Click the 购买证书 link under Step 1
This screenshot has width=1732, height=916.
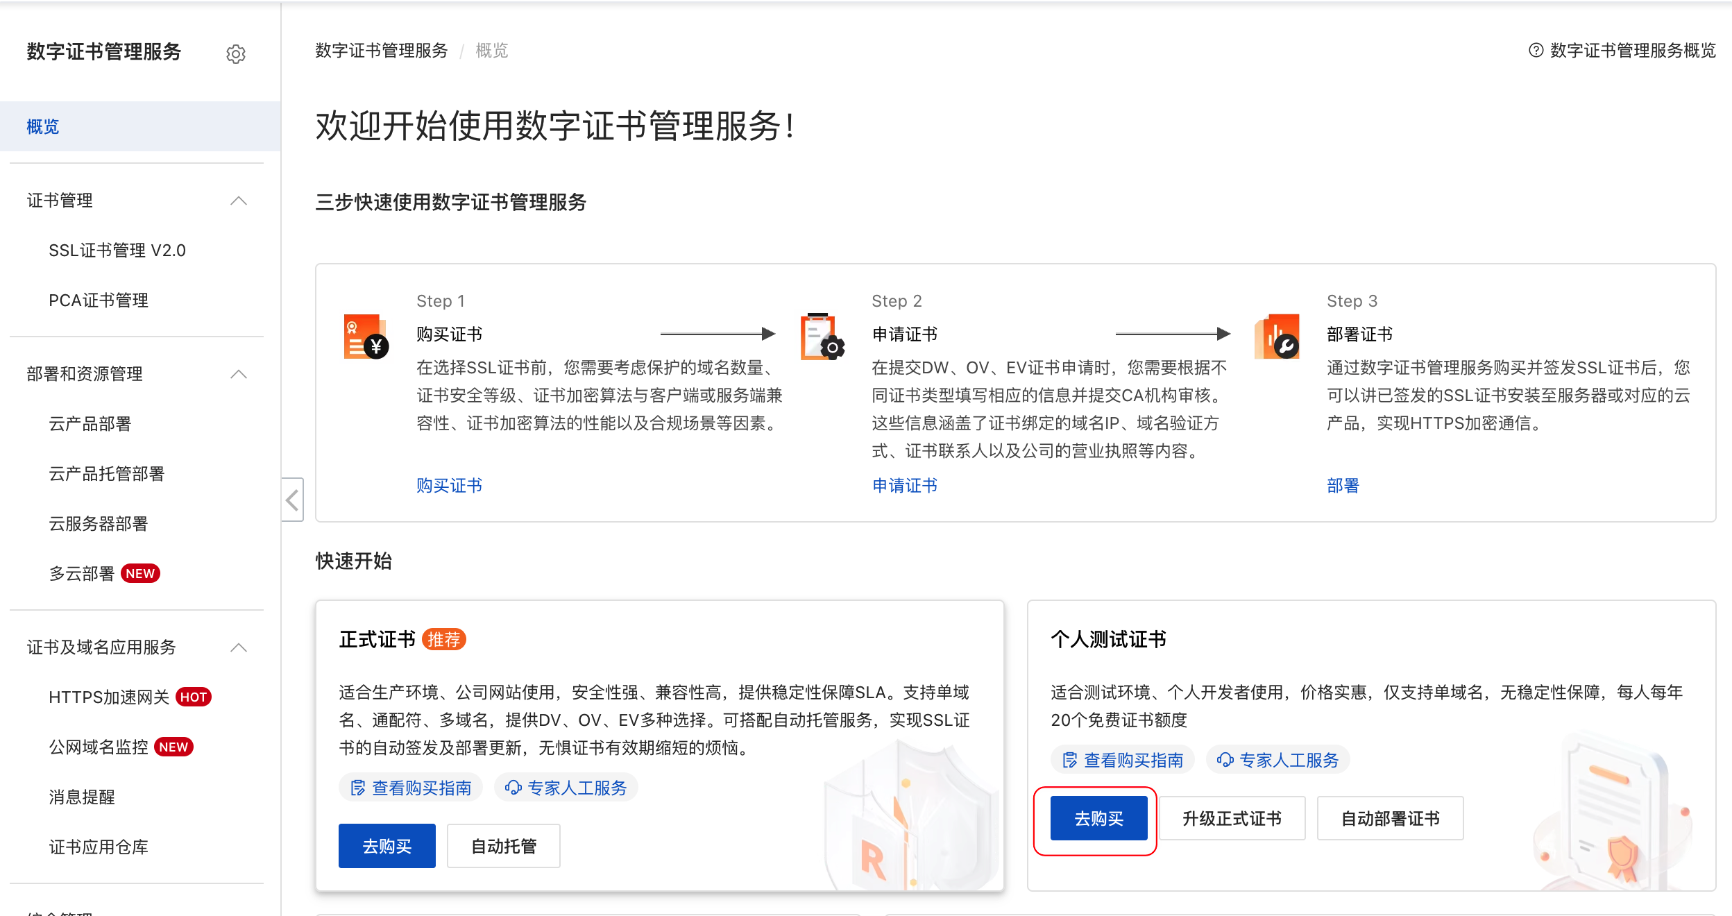click(x=449, y=486)
